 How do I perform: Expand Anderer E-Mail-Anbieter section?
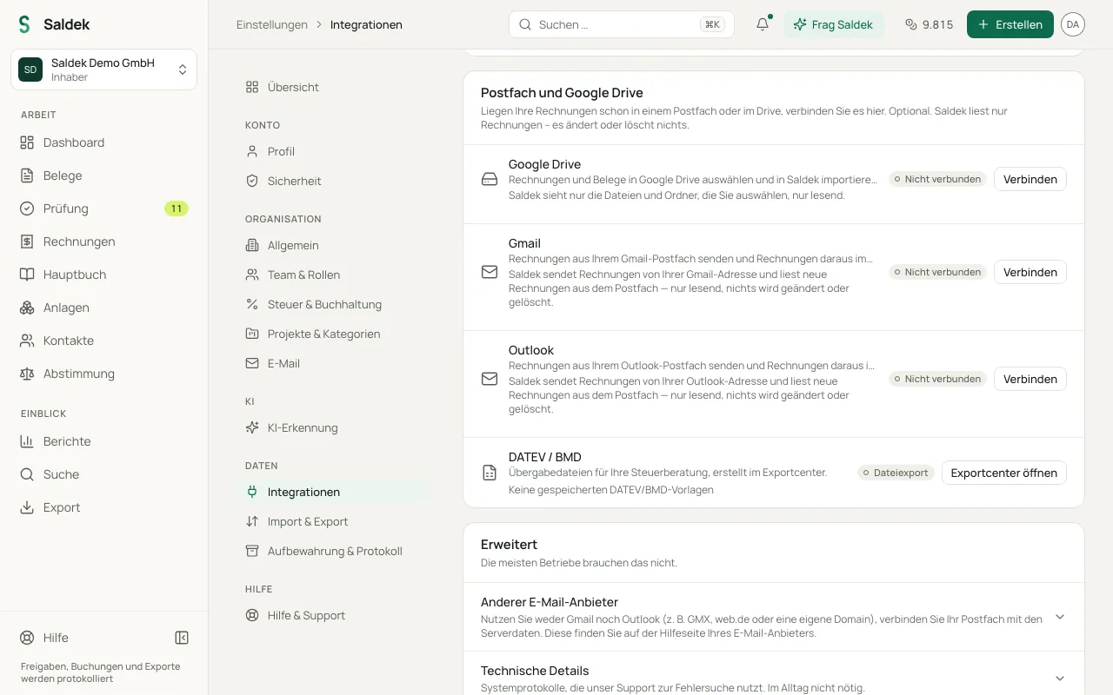click(774, 617)
